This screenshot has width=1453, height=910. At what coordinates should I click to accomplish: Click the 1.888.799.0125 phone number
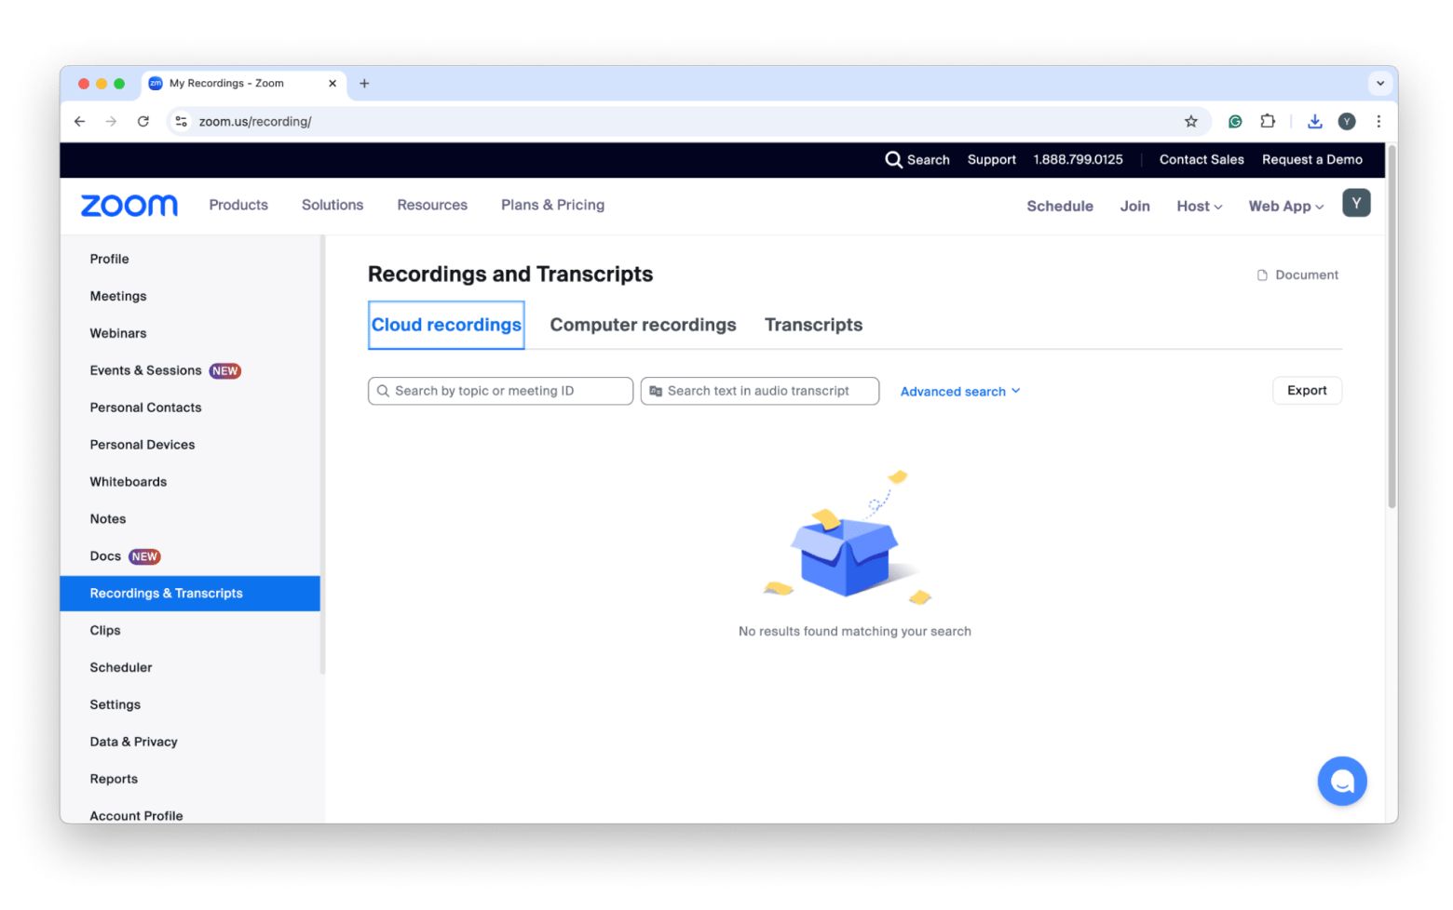1078,160
